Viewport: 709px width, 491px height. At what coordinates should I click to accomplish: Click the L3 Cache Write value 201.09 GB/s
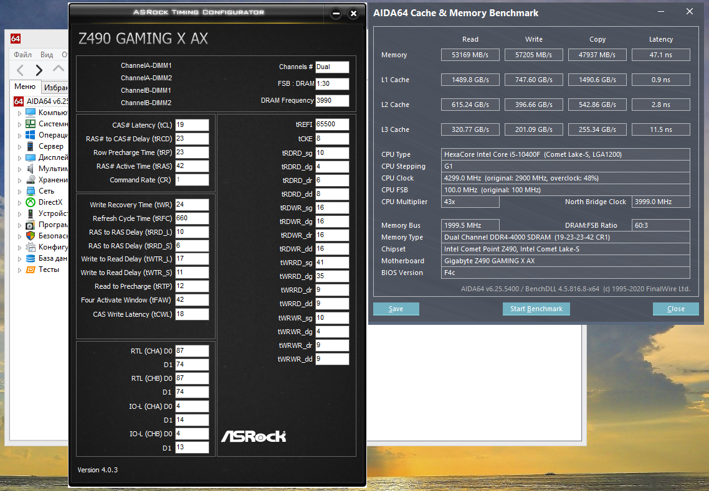pos(533,129)
